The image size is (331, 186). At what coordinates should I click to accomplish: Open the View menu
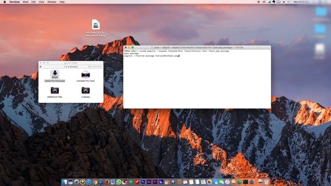(41, 2)
